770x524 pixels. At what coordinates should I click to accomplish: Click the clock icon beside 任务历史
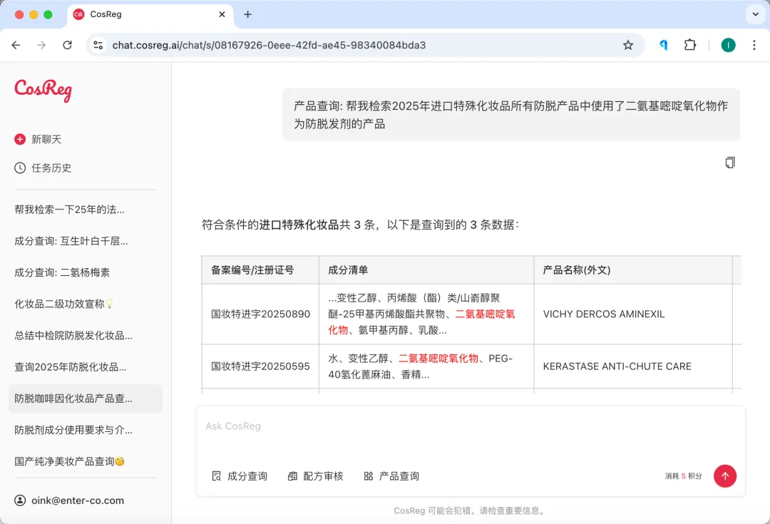(x=20, y=168)
